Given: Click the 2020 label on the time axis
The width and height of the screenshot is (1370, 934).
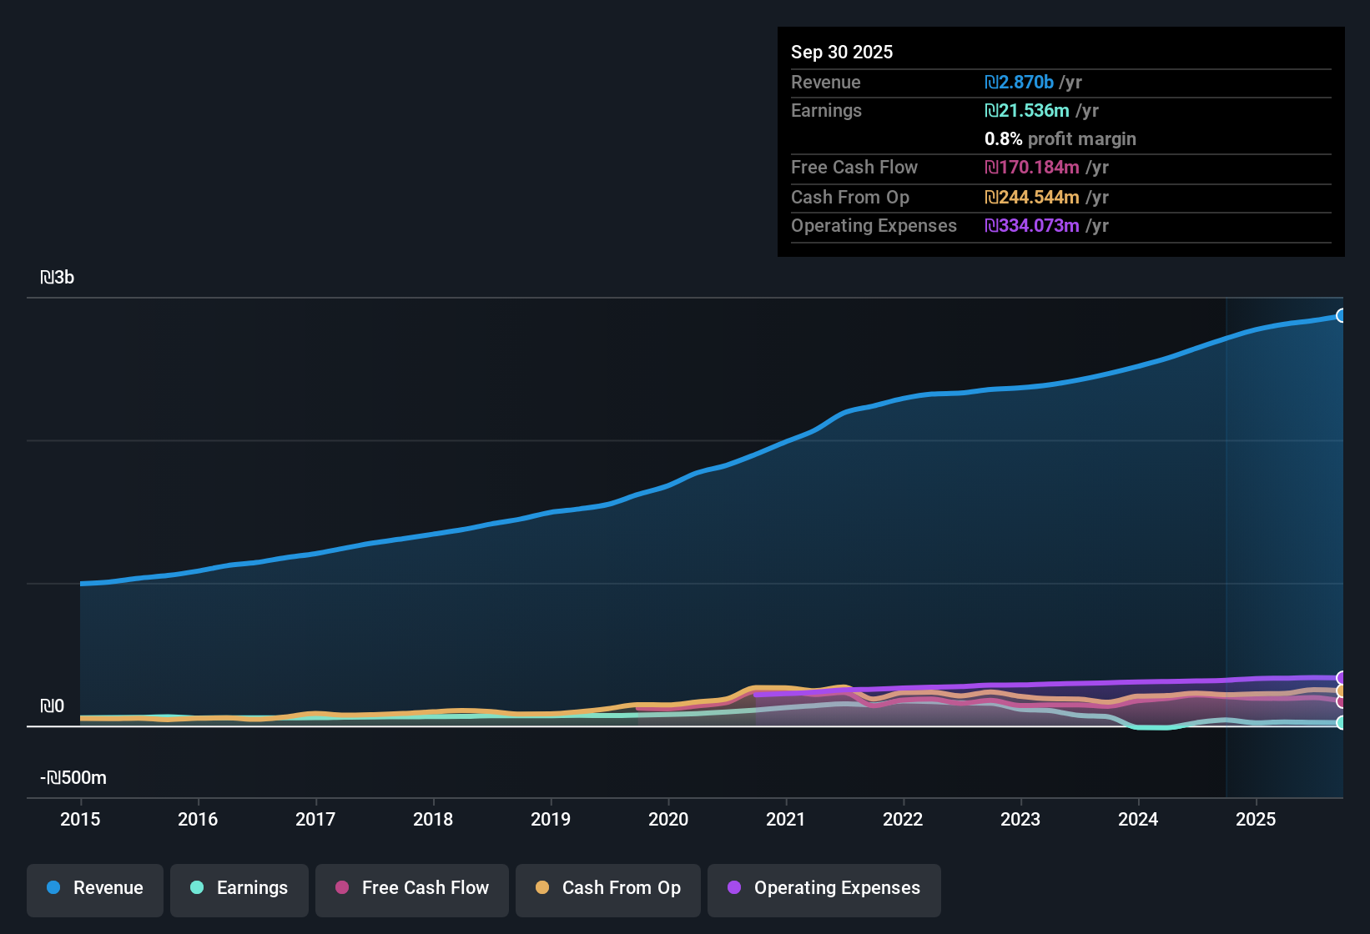Looking at the screenshot, I should tap(668, 819).
